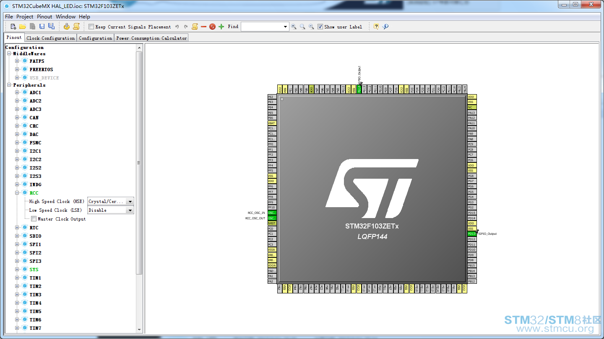Click the FREERTOS middleware icon
The height and width of the screenshot is (339, 604).
(25, 69)
